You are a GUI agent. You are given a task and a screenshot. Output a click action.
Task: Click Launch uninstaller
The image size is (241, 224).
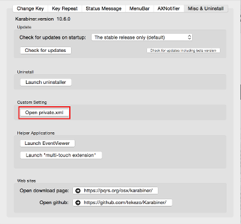(x=46, y=82)
